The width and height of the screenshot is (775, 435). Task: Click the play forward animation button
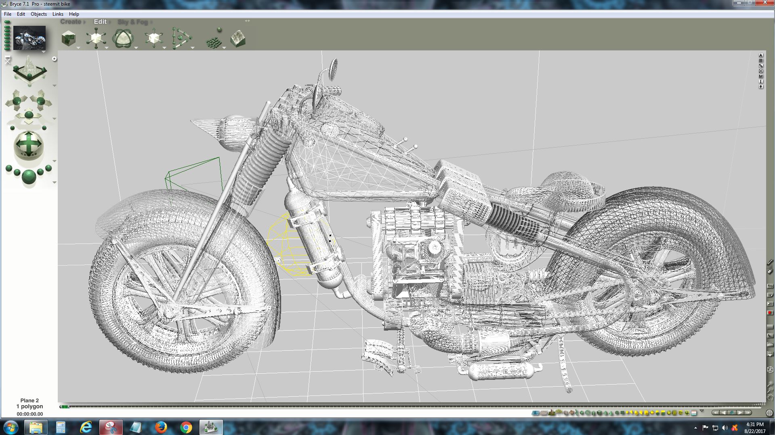point(741,413)
